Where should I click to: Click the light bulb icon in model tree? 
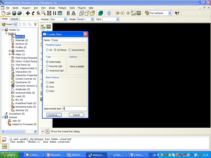click(35, 24)
